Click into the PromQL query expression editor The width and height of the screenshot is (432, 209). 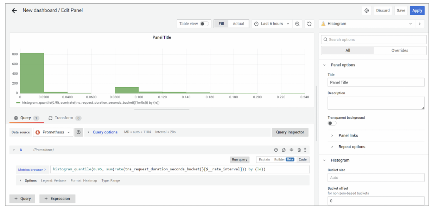180,170
